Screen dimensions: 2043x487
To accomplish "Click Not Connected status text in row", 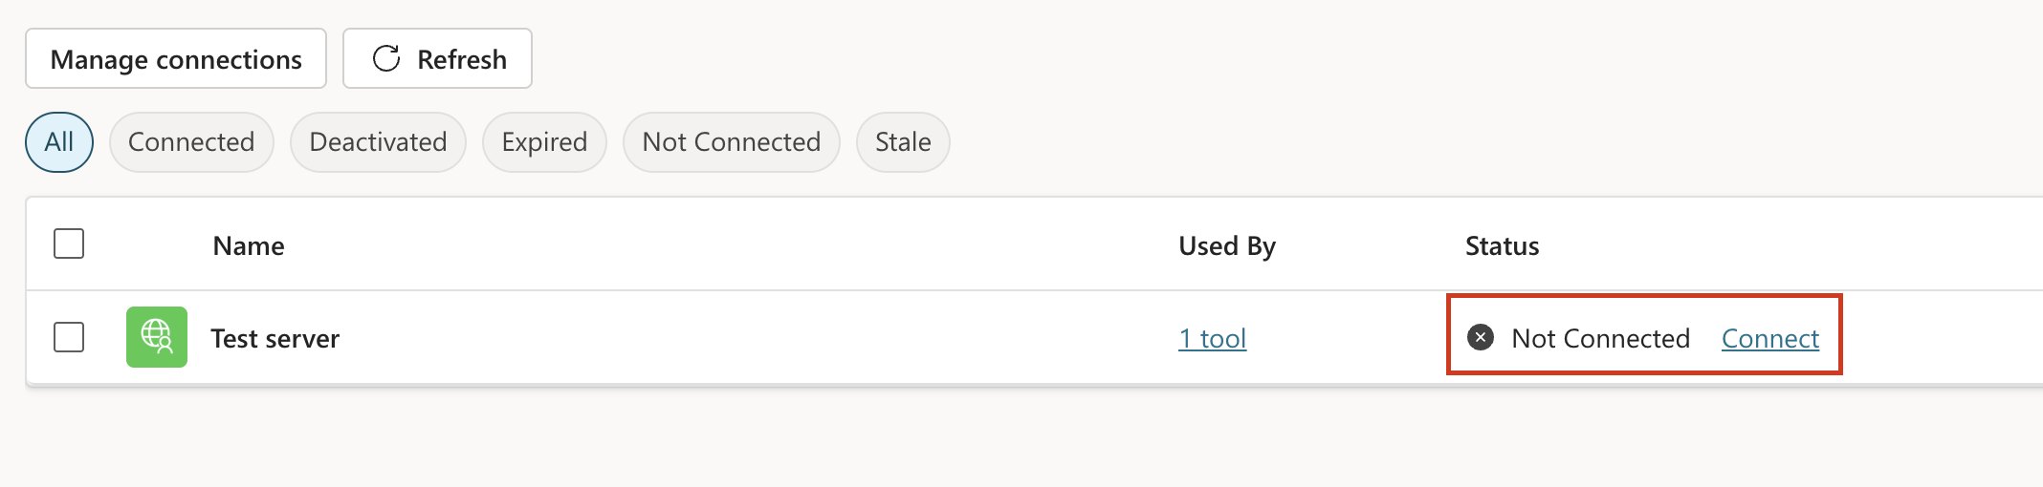I will [x=1601, y=339].
